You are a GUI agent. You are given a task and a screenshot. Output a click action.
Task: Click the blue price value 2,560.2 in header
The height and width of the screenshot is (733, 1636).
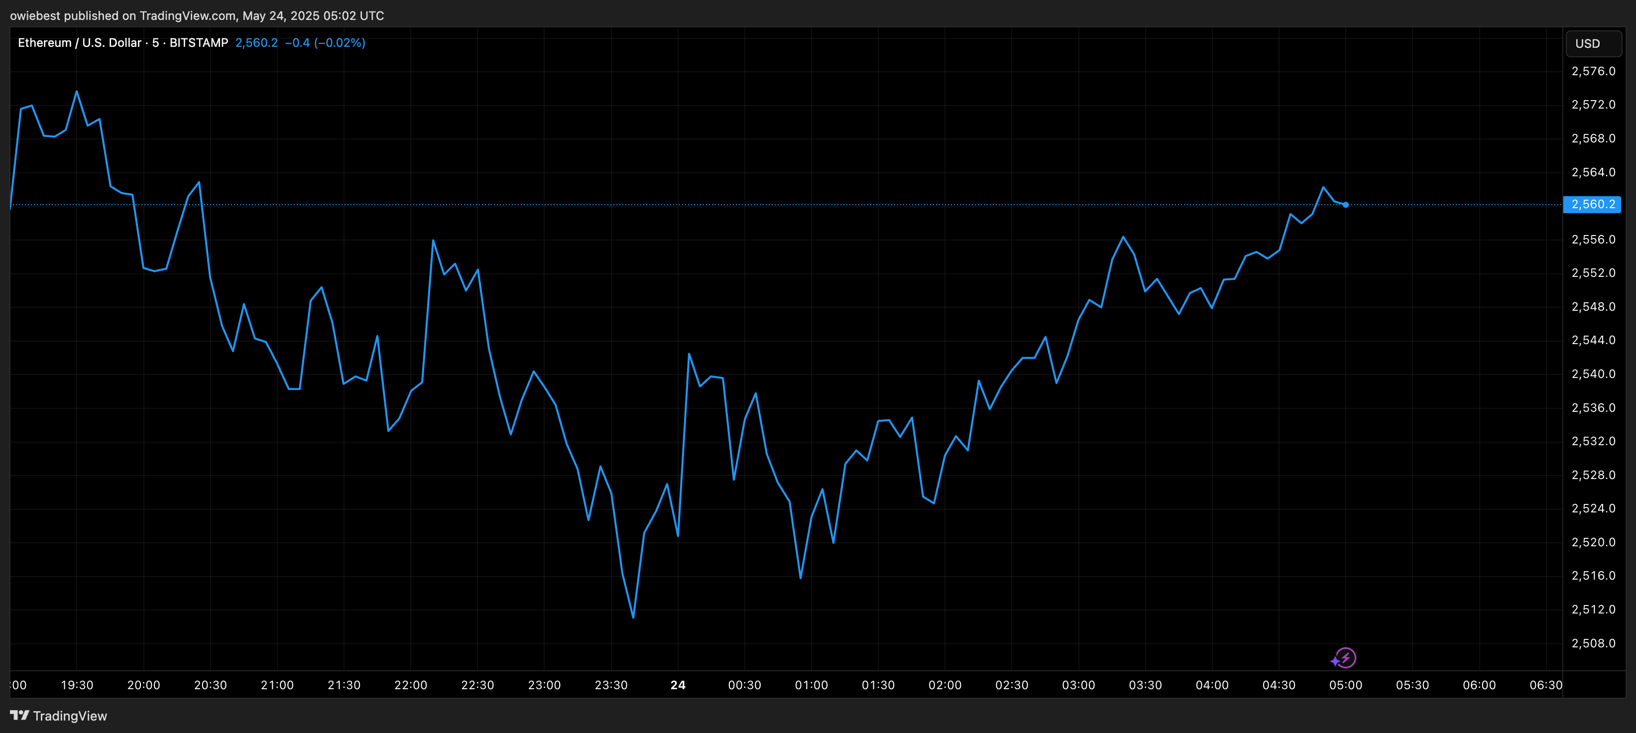[x=256, y=42]
